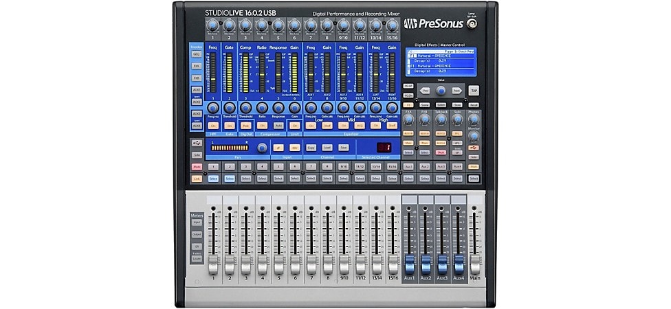The width and height of the screenshot is (671, 309).
Task: Click the channel 1 fader cap
Action: (213, 266)
